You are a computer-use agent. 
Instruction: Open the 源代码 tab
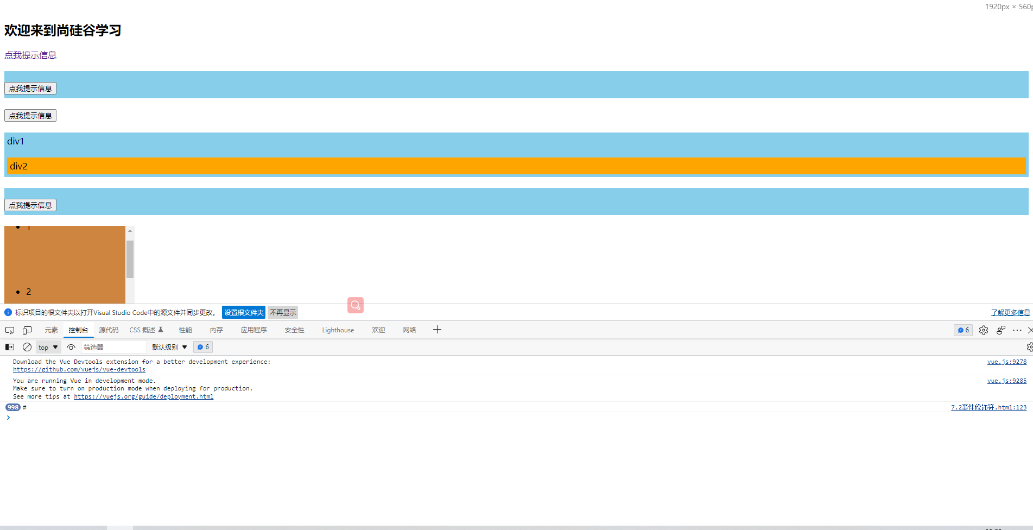pos(109,330)
